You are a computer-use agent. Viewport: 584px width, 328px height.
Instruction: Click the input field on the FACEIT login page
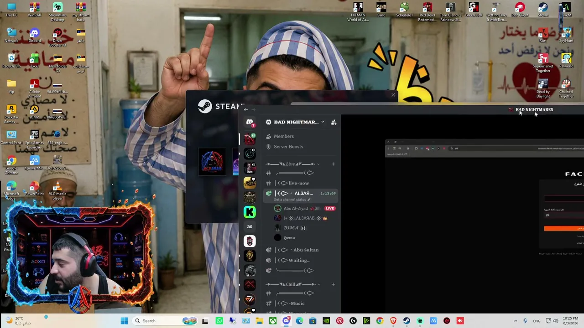pos(564,199)
